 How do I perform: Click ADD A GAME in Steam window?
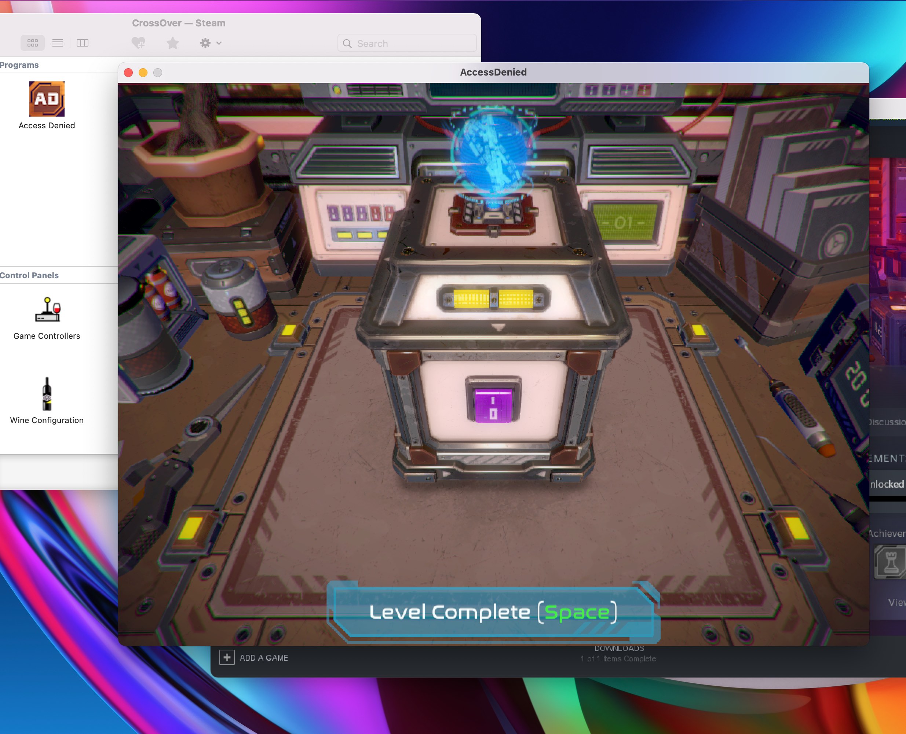pos(263,658)
